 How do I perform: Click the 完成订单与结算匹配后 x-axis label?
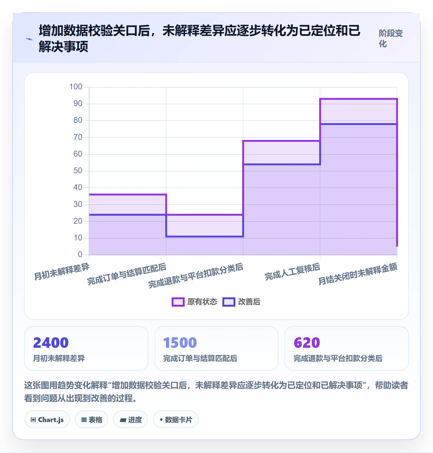pyautogui.click(x=127, y=274)
